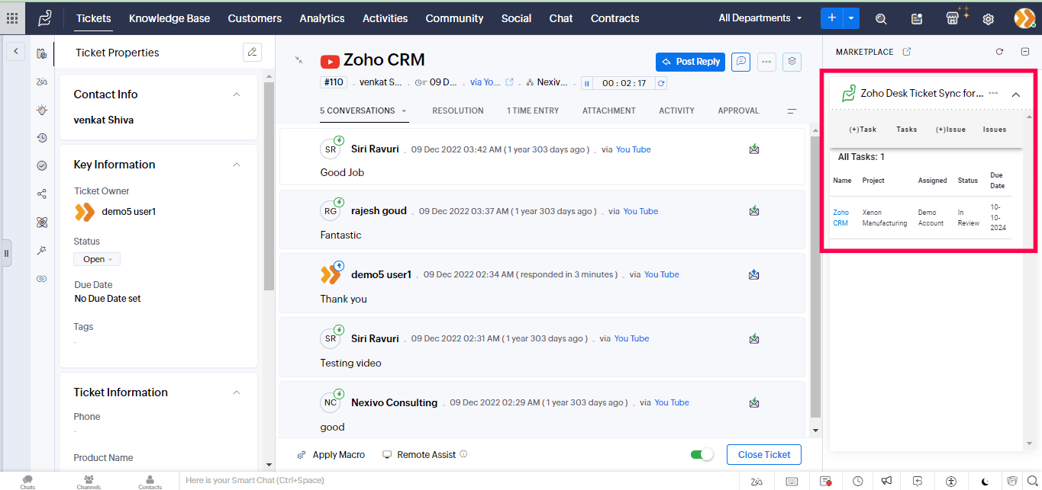Click the (+)Task button in widget

863,130
